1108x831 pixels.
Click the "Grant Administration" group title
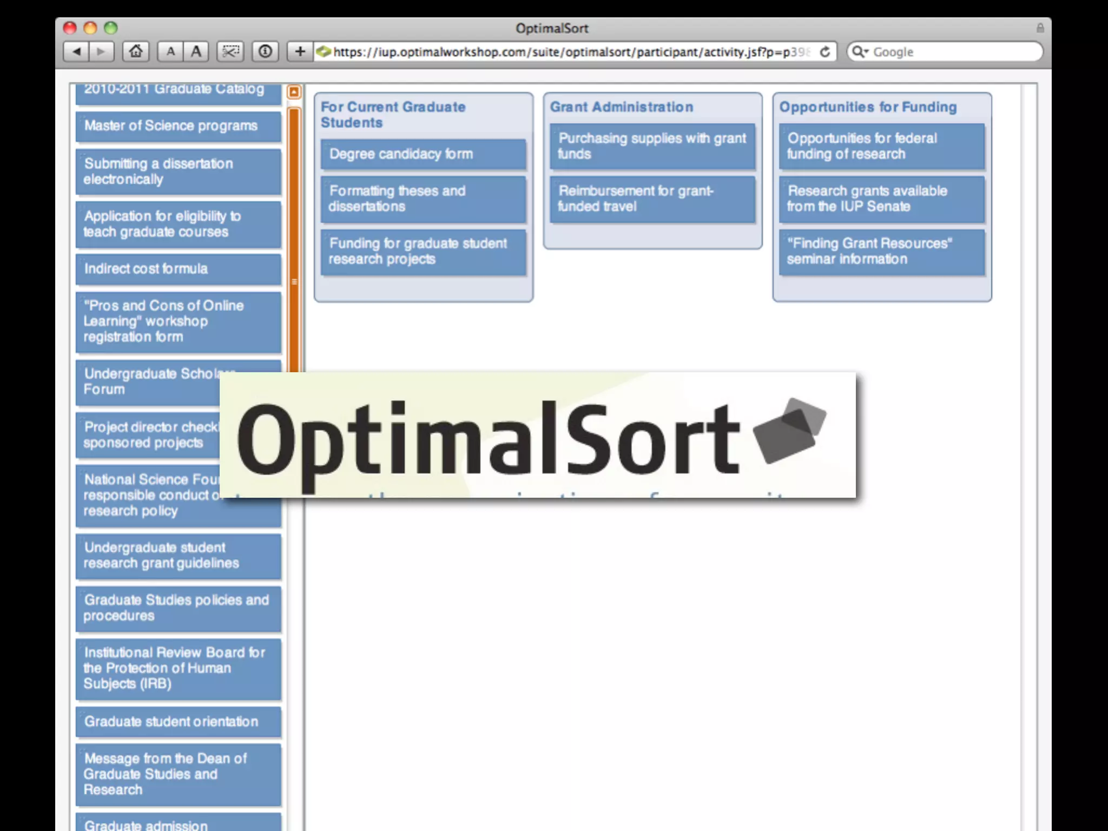coord(621,107)
